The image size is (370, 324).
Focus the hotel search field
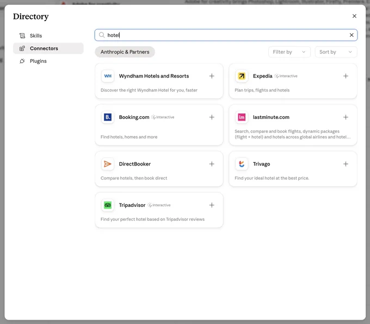point(226,35)
